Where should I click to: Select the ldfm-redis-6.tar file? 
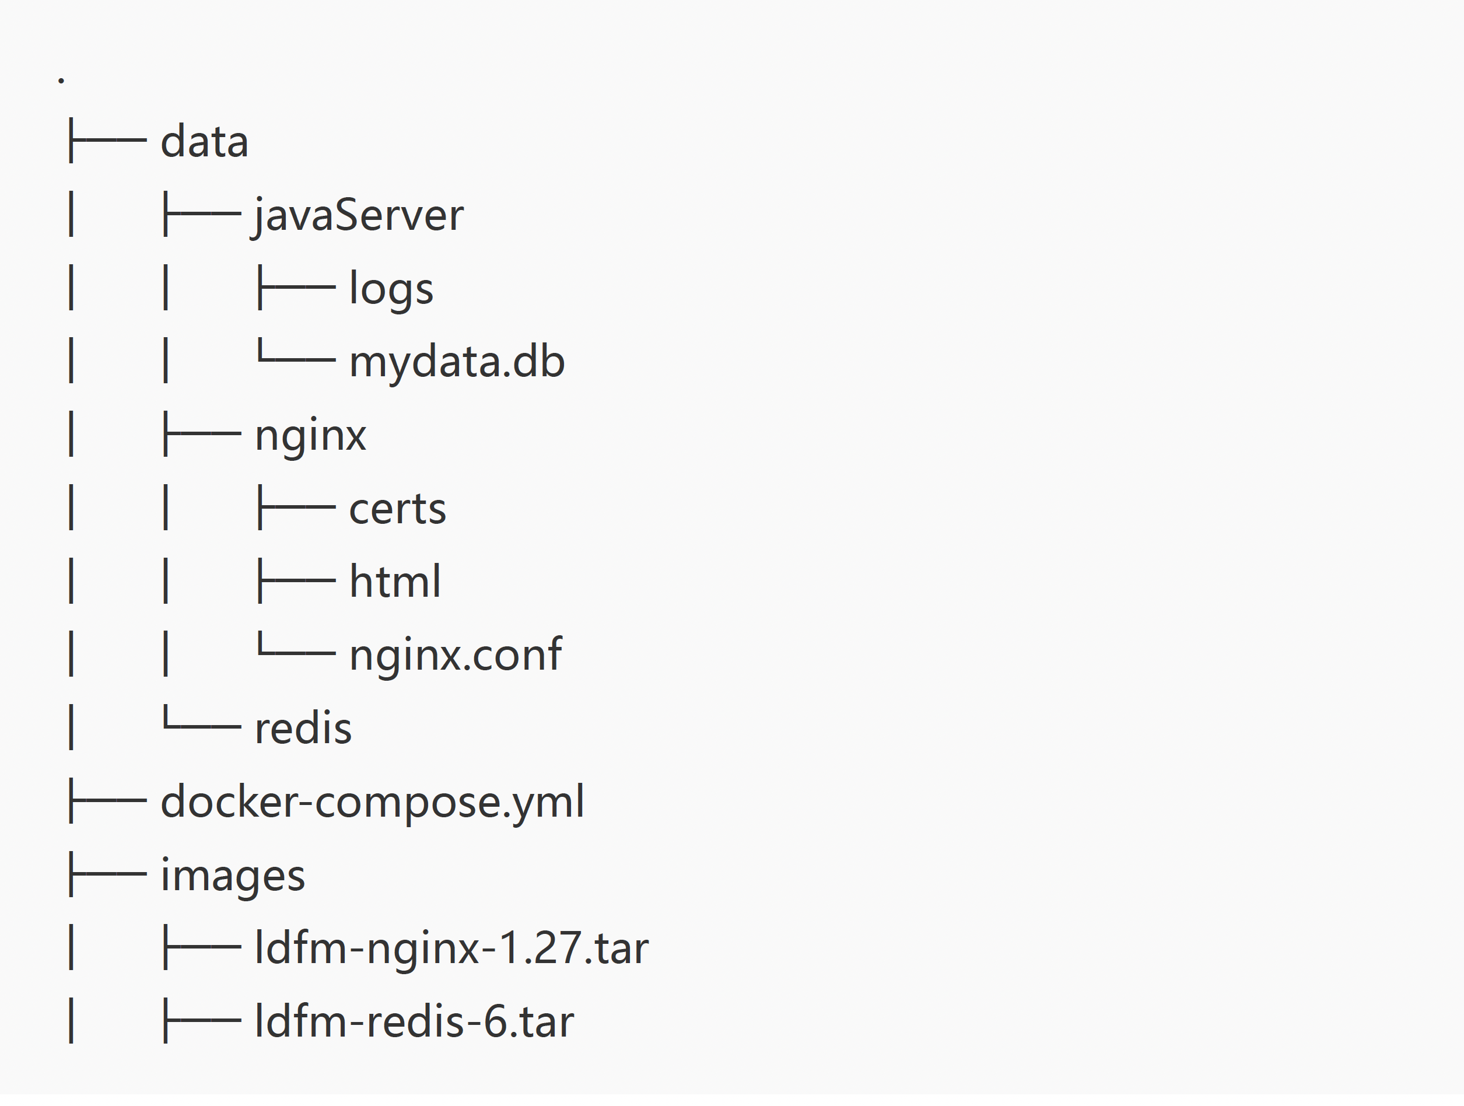(414, 1022)
